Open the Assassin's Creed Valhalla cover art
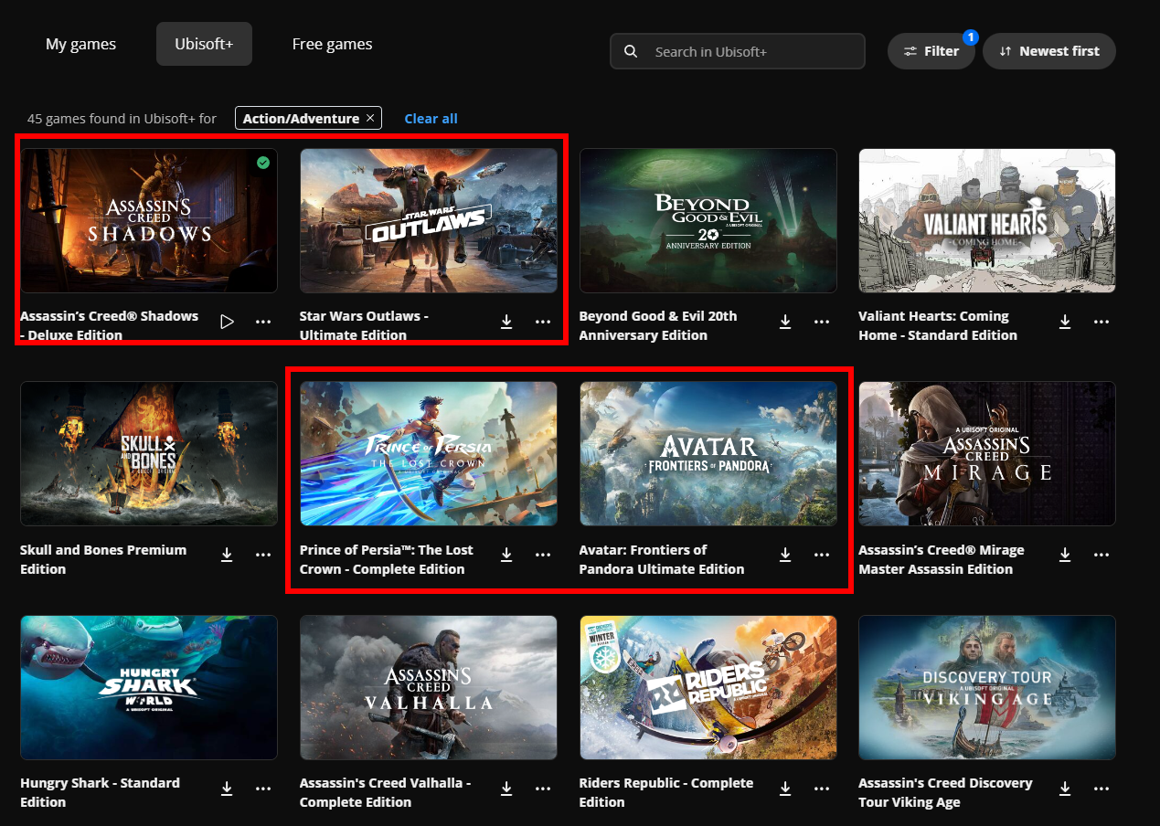Screen dimensions: 1160x826 [x=429, y=687]
